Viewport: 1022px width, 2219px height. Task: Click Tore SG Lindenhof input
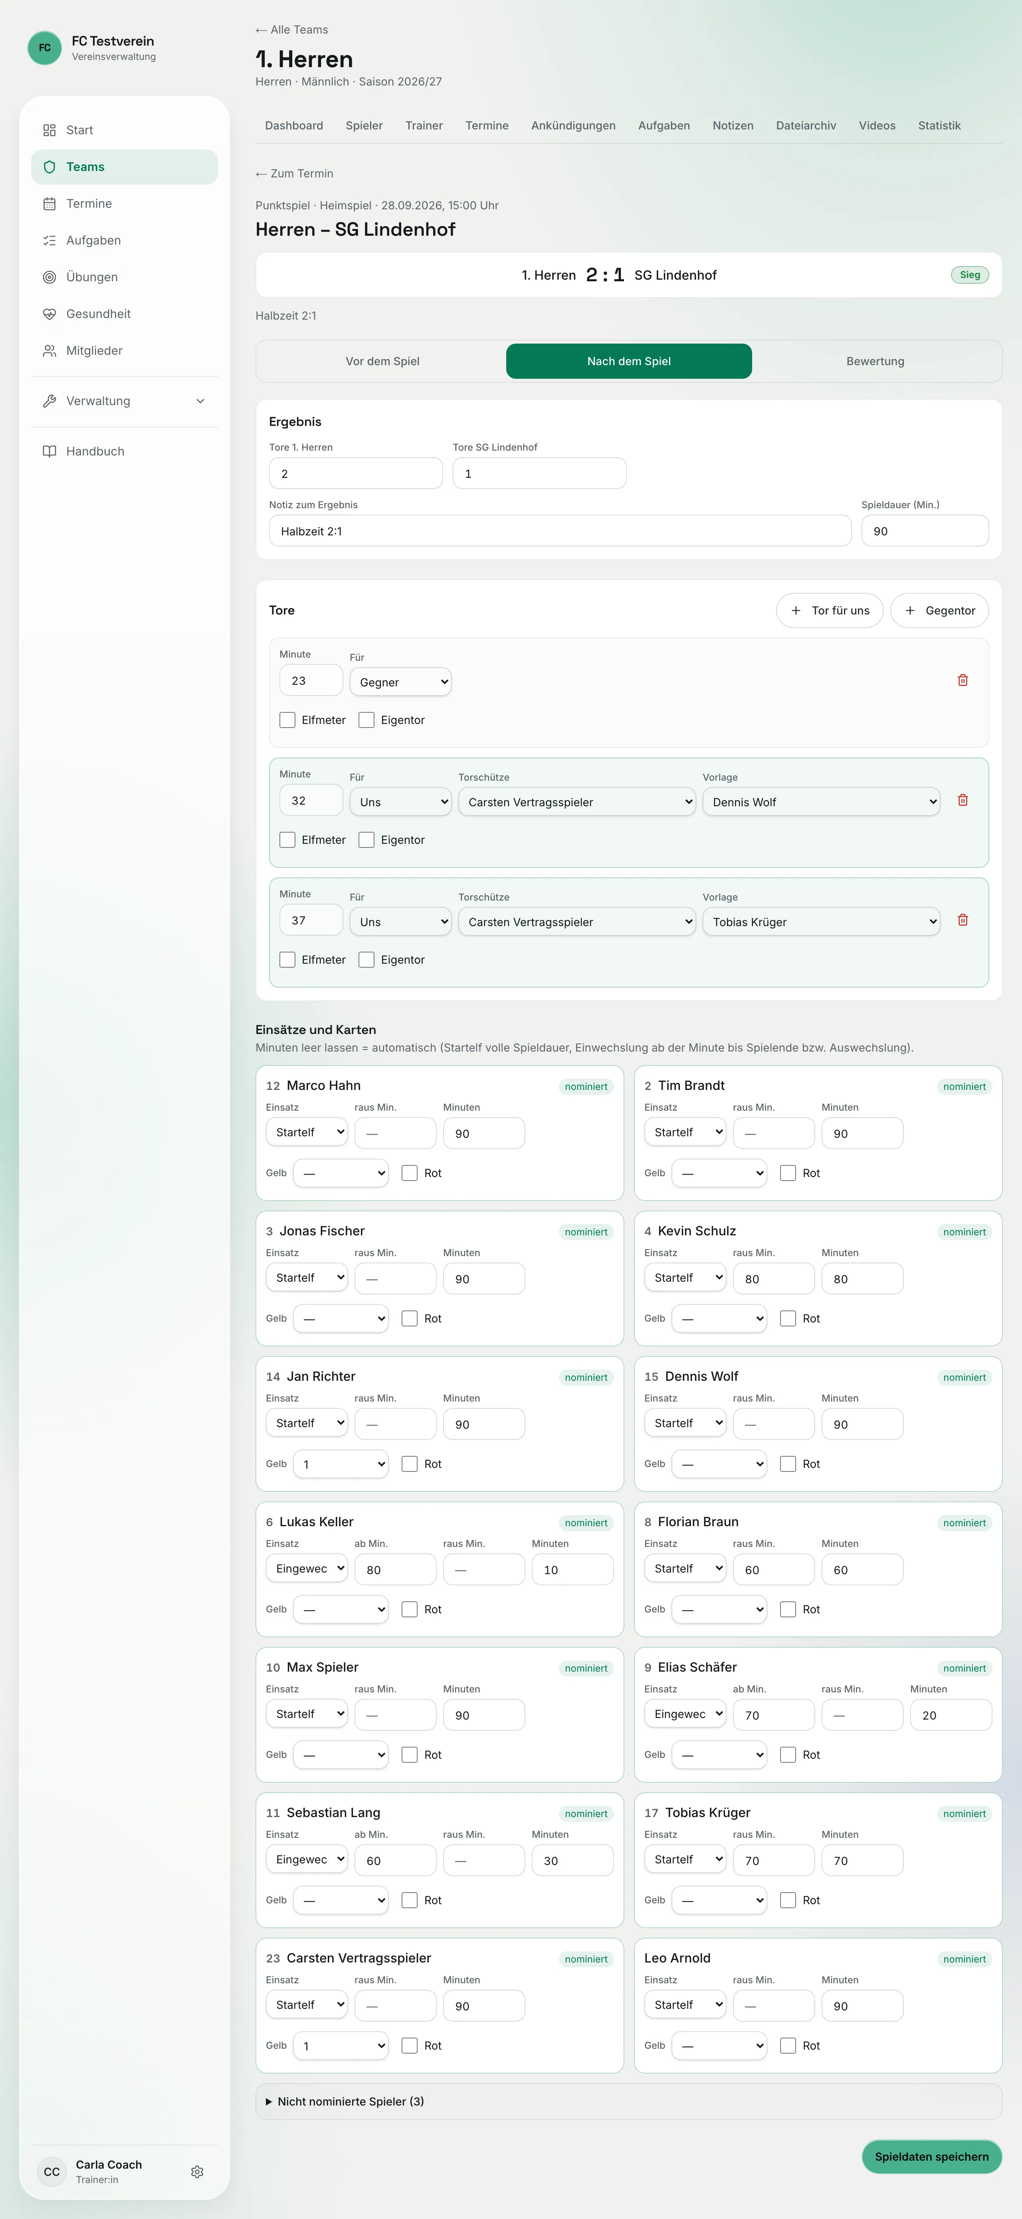(539, 473)
